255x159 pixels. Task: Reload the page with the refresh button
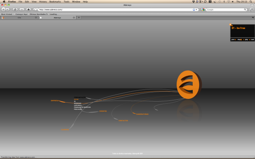point(15,9)
